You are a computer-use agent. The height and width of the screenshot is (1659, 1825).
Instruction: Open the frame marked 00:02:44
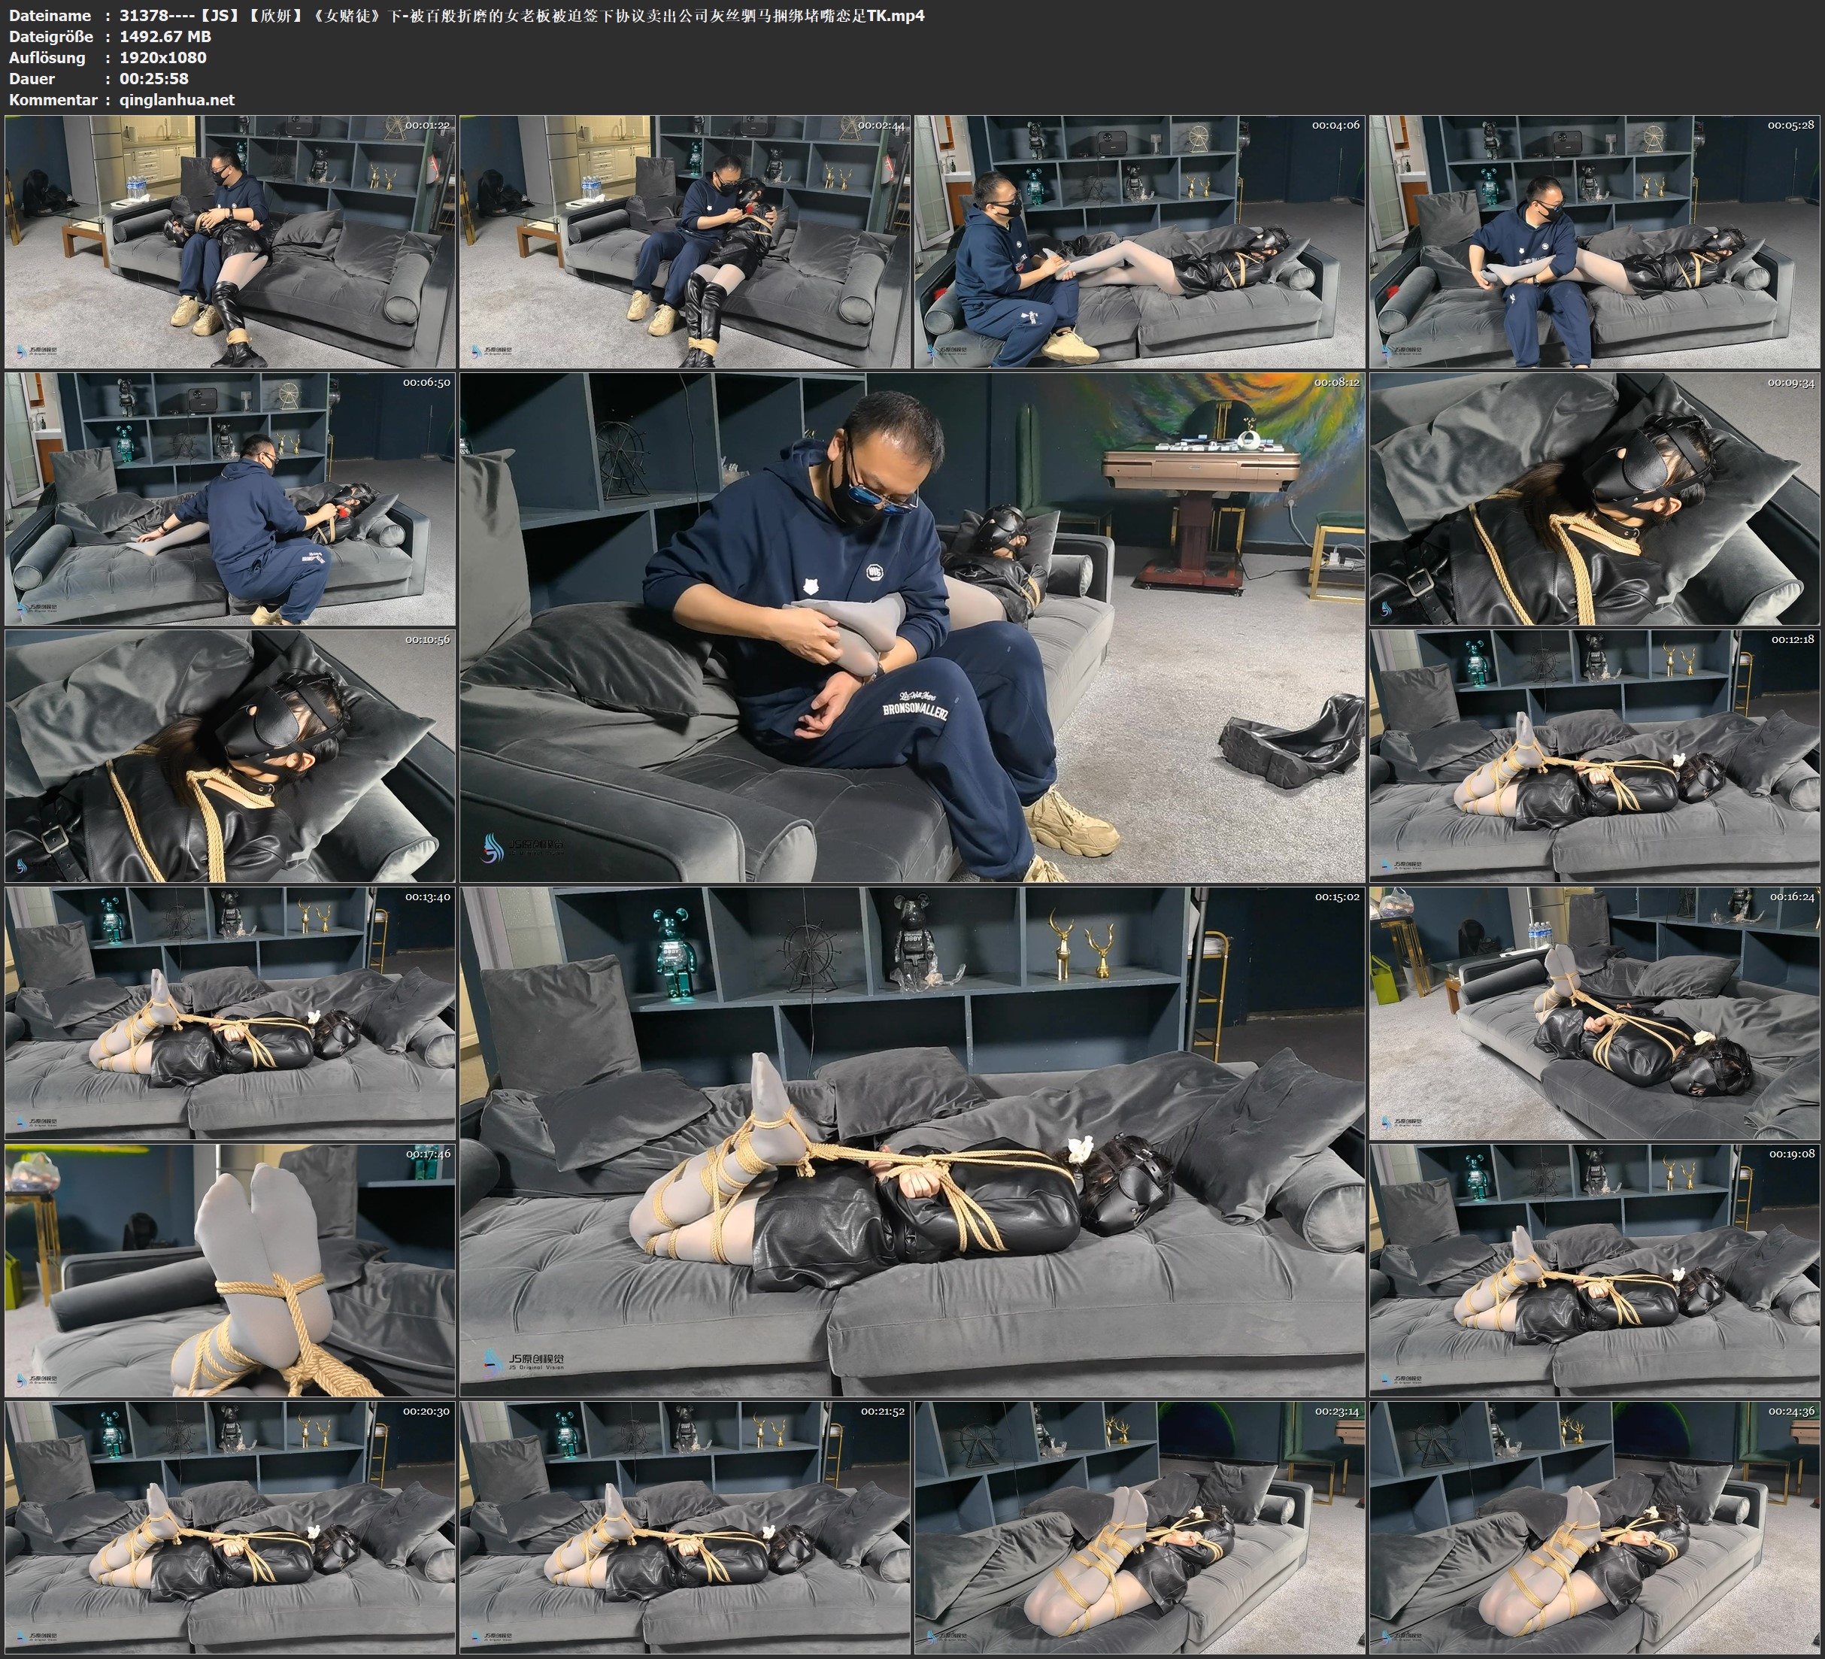click(x=684, y=242)
